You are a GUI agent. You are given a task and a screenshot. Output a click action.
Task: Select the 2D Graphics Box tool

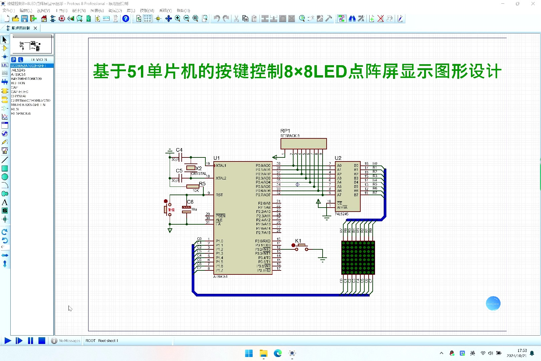(5, 168)
